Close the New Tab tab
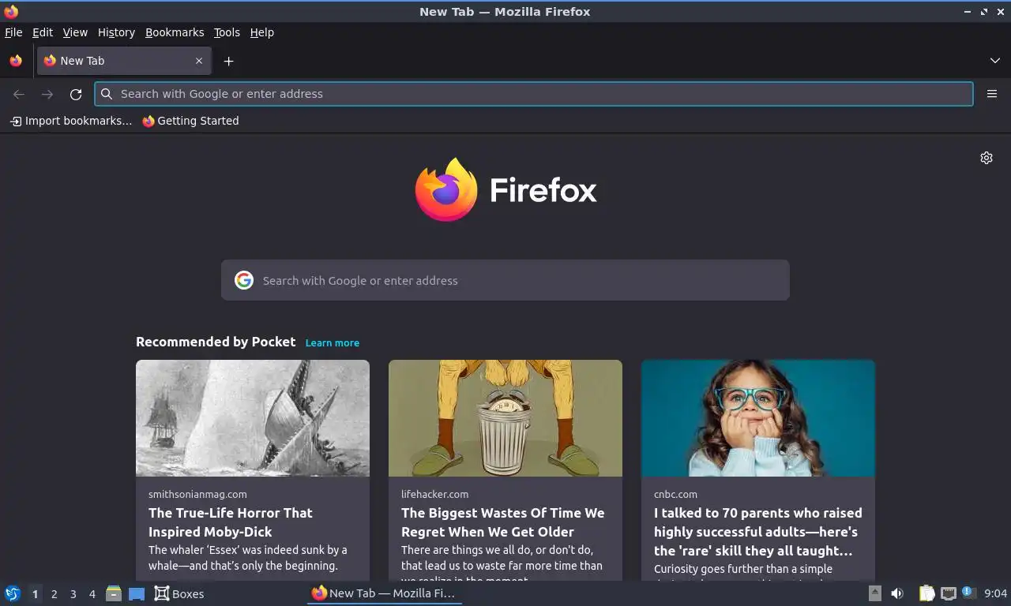The image size is (1011, 606). [x=199, y=61]
